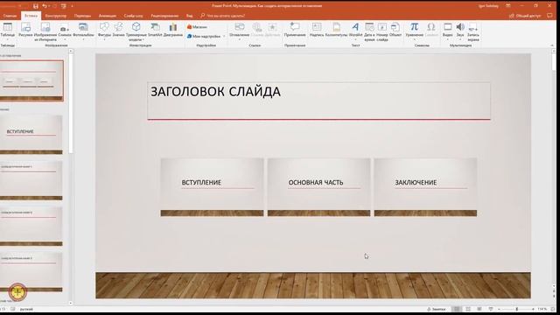Click the zoom slider in status bar
Image resolution: width=560 pixels, height=315 pixels.
pyautogui.click(x=516, y=309)
